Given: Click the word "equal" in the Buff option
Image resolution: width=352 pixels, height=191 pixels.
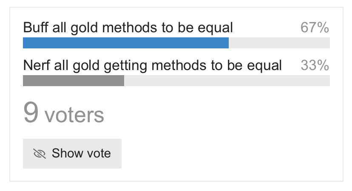Looking at the screenshot, I should [215, 28].
